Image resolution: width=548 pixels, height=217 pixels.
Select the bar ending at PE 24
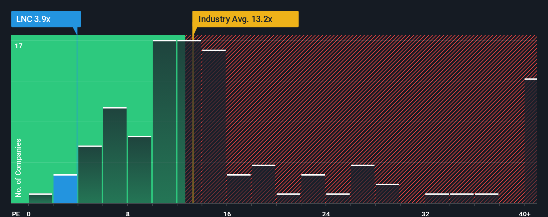313,189
